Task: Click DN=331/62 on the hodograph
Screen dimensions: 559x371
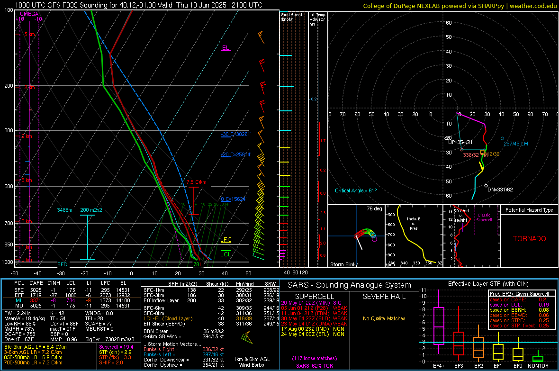Action: tap(500, 190)
